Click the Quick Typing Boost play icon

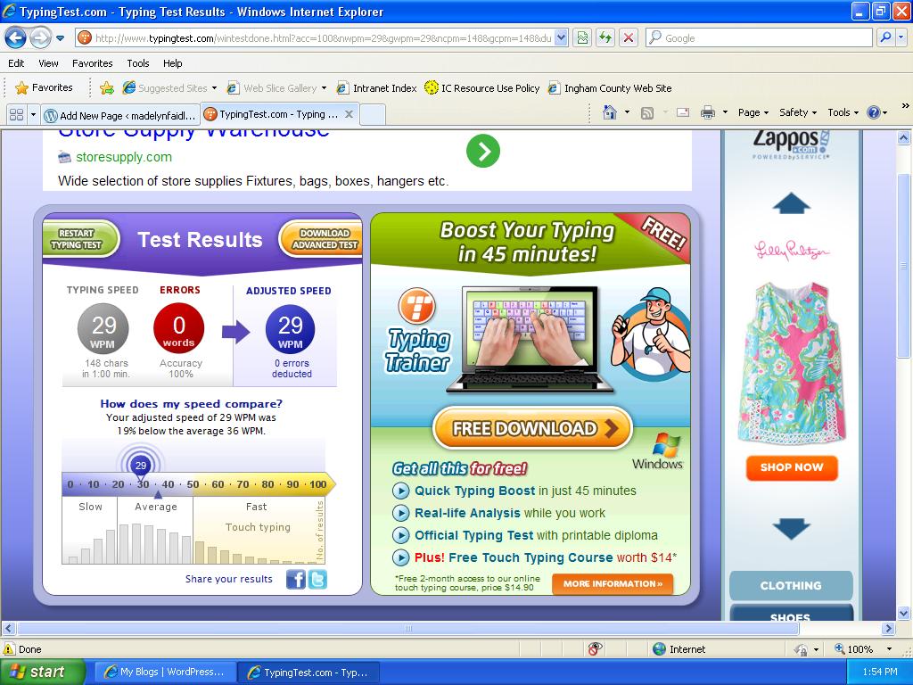400,491
